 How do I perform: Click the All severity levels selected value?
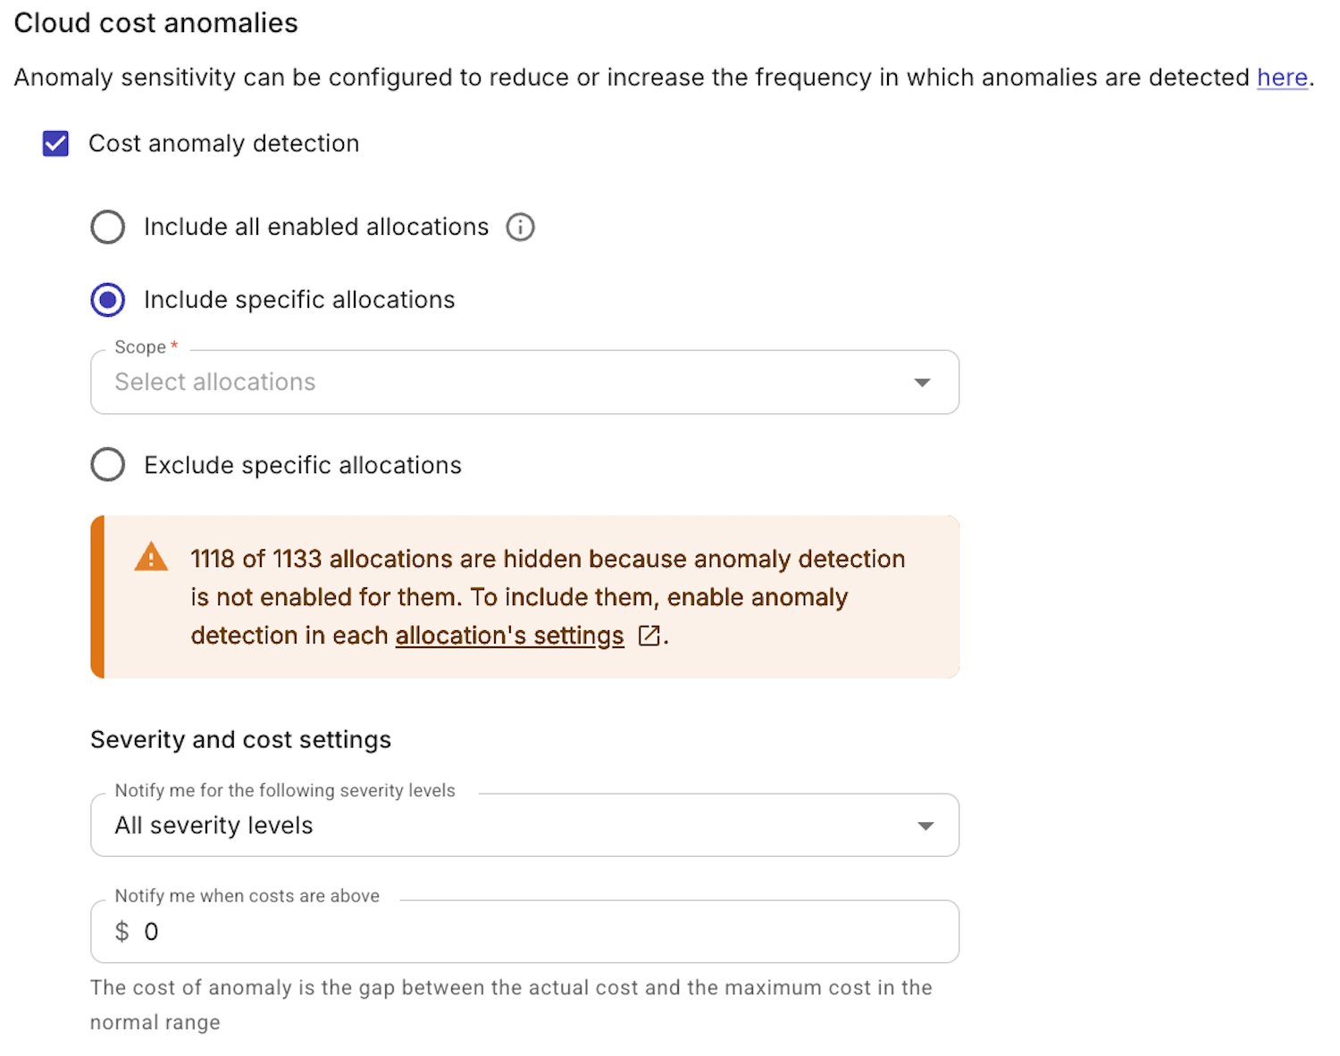click(x=213, y=826)
